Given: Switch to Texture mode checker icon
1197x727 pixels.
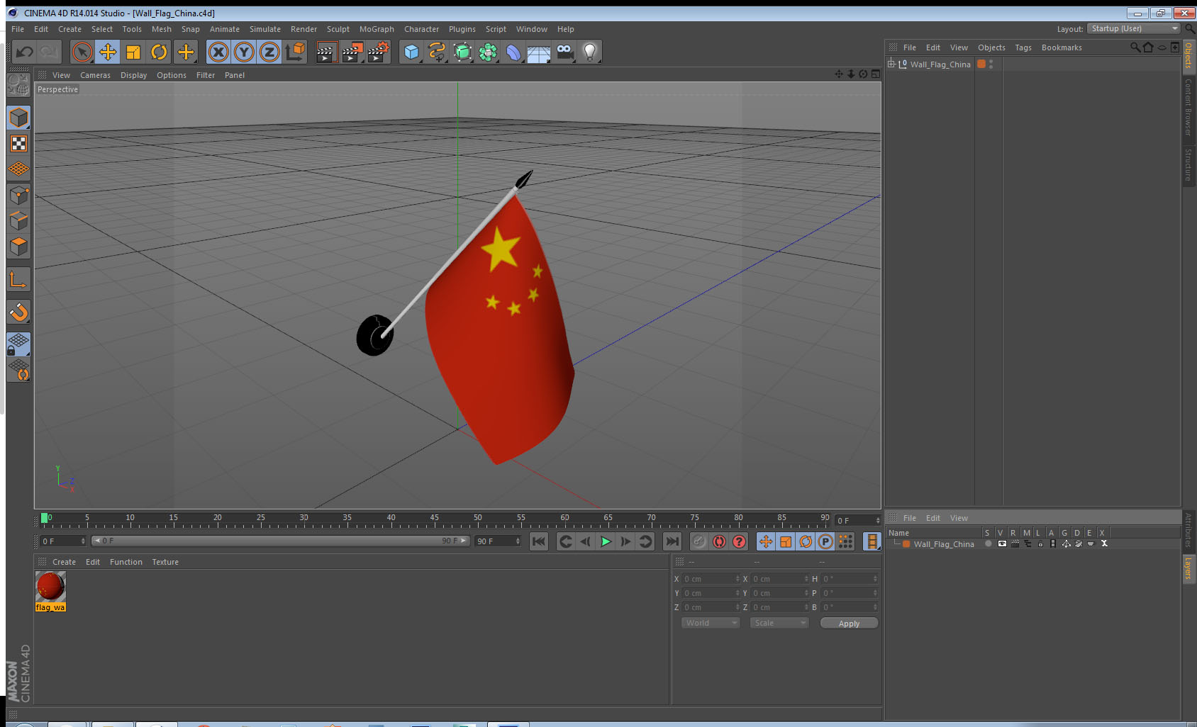Looking at the screenshot, I should point(18,144).
